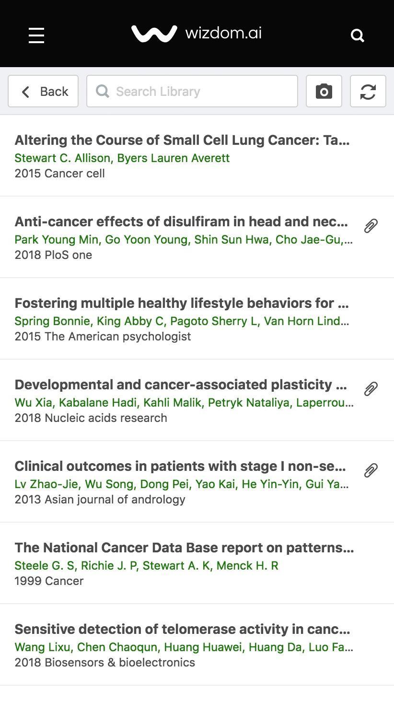Click the wizdom.ai logo
The image size is (394, 701).
click(197, 34)
